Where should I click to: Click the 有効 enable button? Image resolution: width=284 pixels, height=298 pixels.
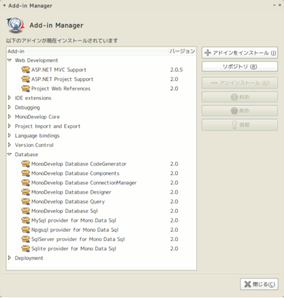(x=240, y=97)
